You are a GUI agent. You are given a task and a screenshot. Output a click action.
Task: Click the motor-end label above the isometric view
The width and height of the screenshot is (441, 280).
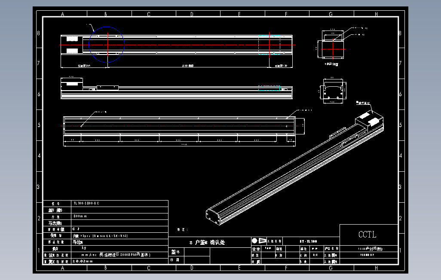click(363, 103)
